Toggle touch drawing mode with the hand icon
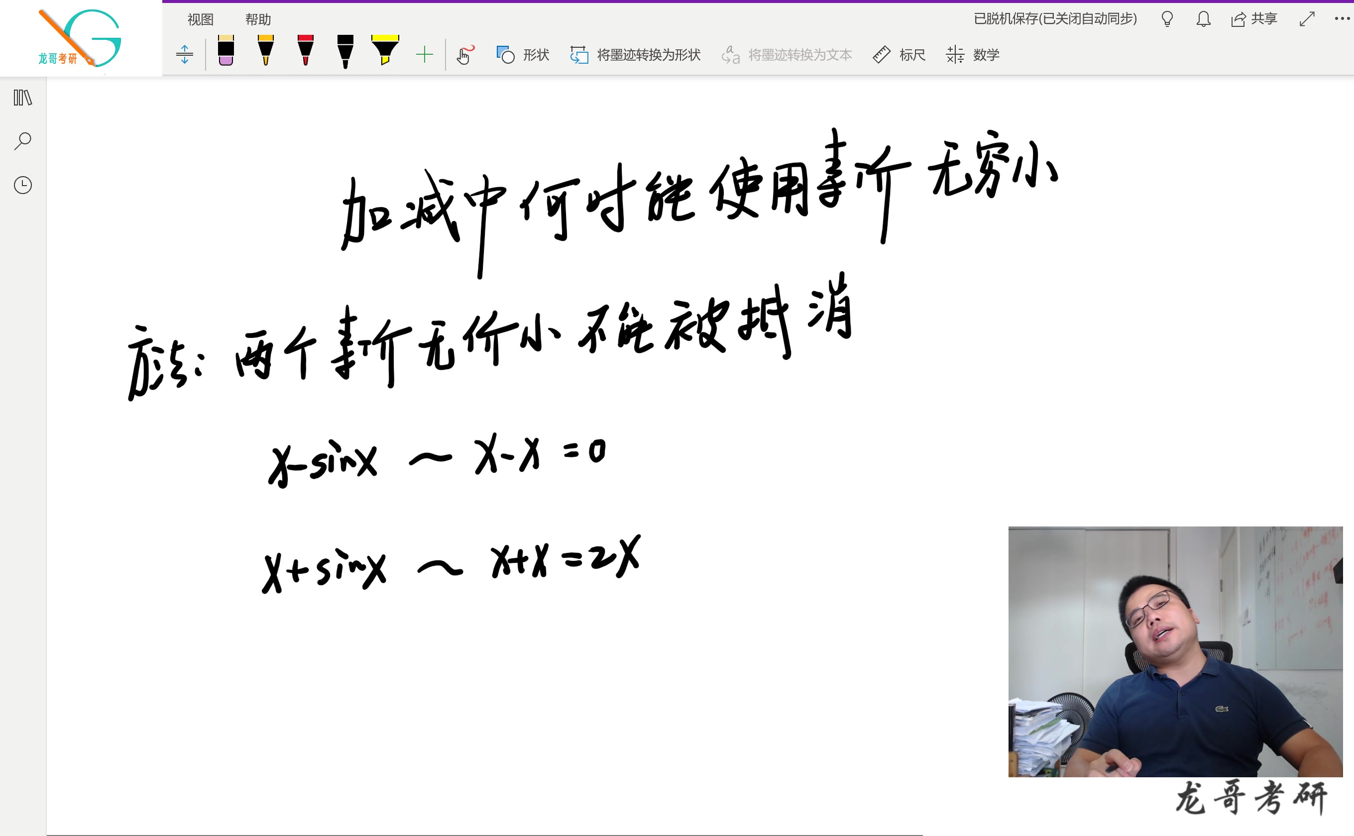 click(464, 55)
